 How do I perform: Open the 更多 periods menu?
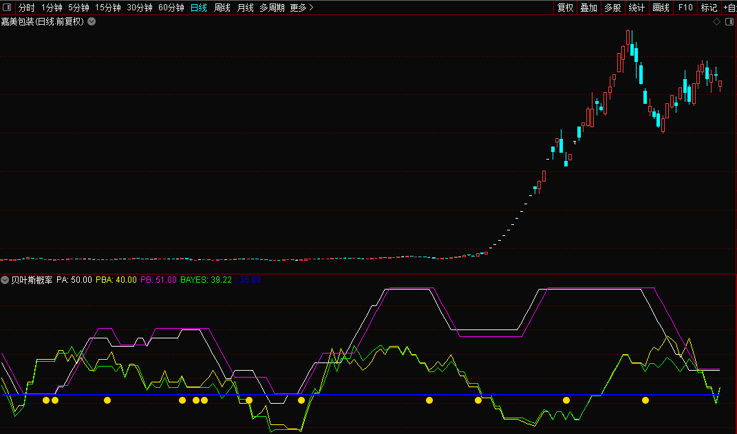301,8
